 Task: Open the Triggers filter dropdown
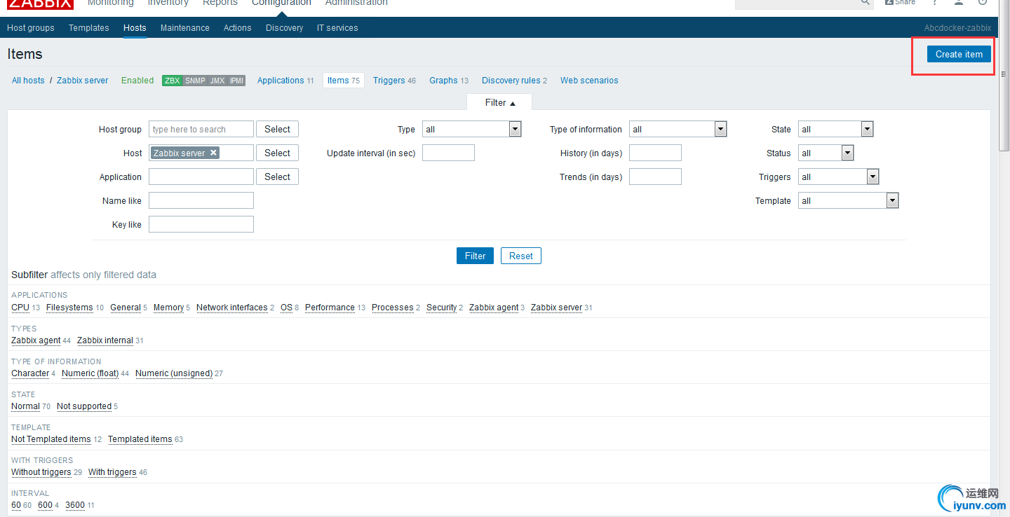838,177
